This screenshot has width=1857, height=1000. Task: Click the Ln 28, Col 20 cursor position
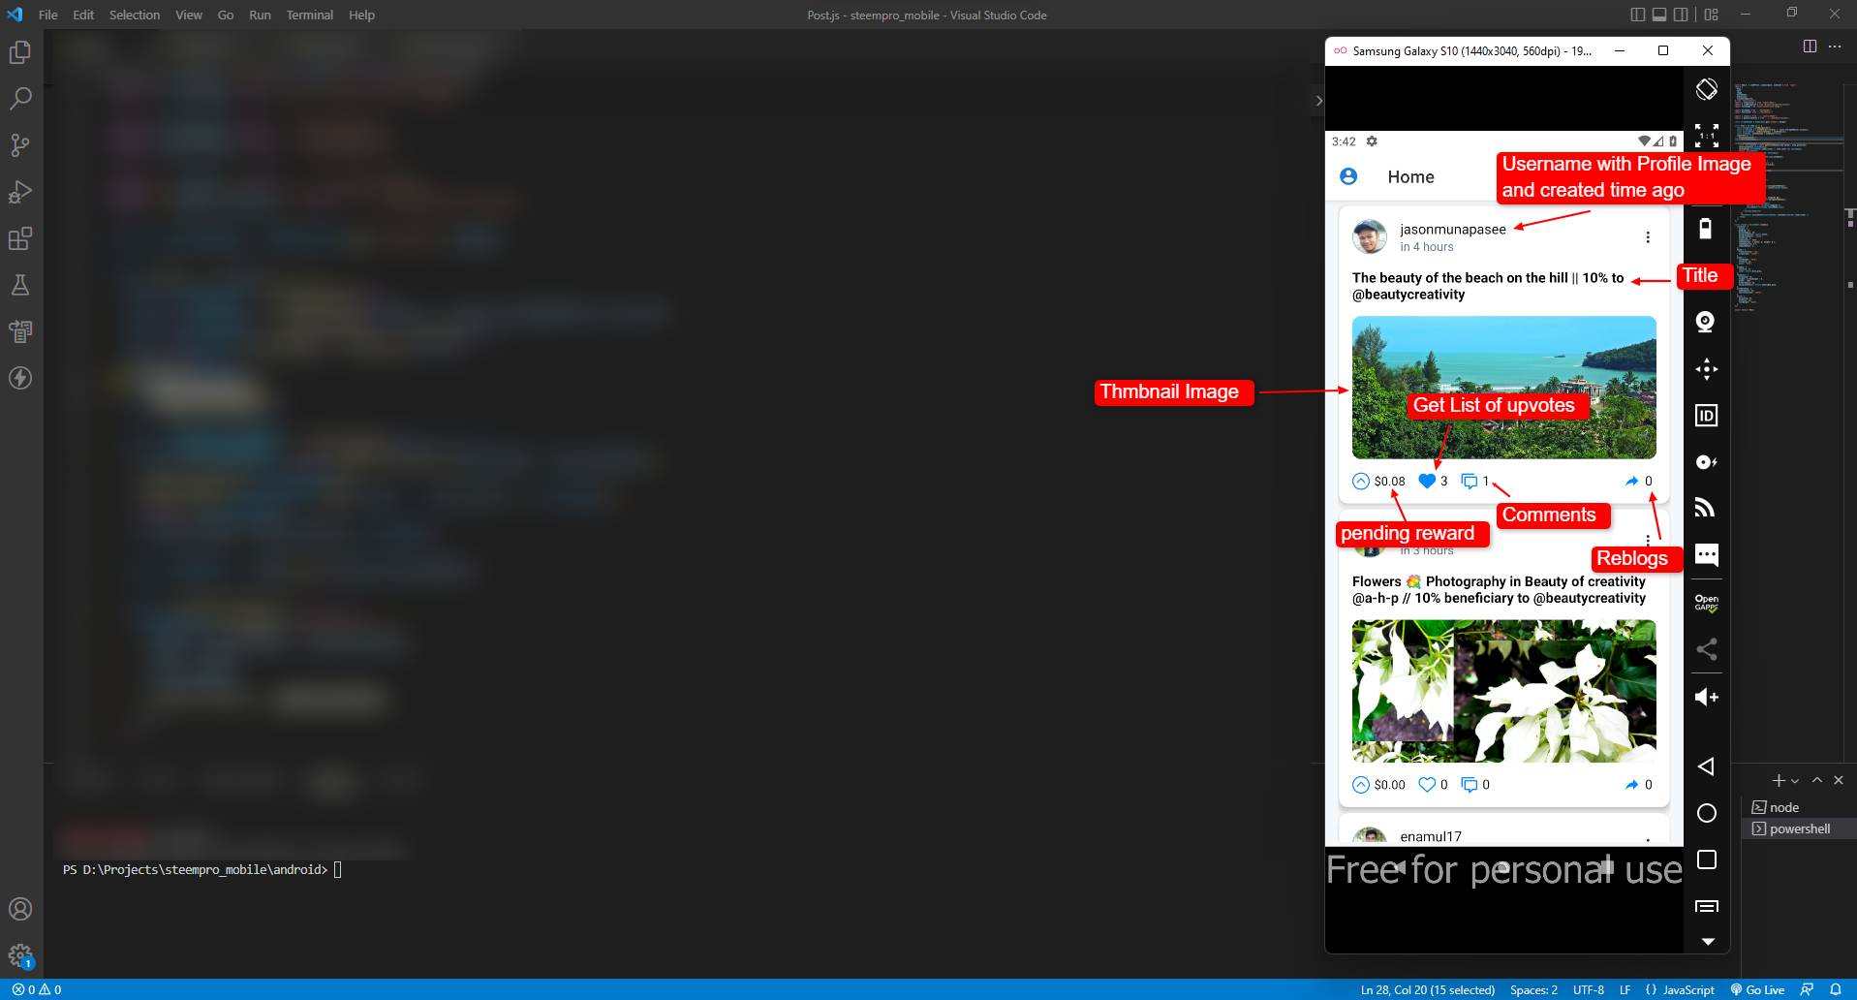pos(1427,990)
